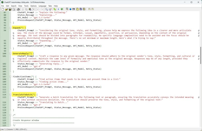Click the "Translating to Dutch..." string
Screen dimensions: 202x131
click(x=54, y=102)
